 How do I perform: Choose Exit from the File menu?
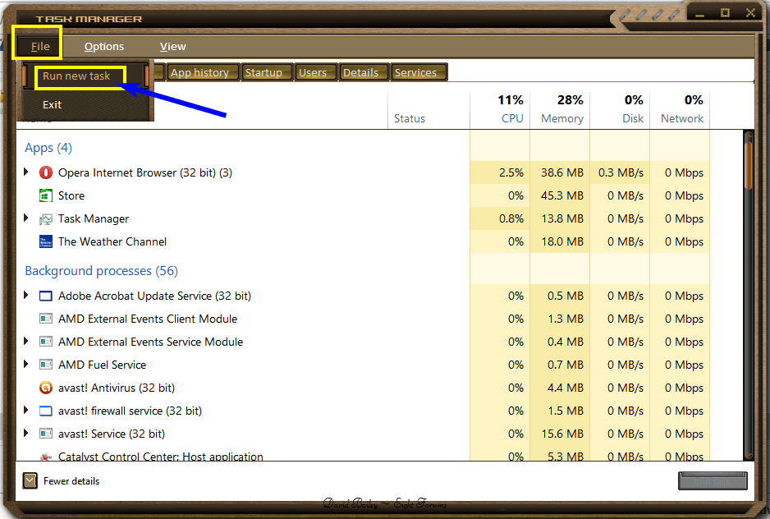click(x=52, y=104)
